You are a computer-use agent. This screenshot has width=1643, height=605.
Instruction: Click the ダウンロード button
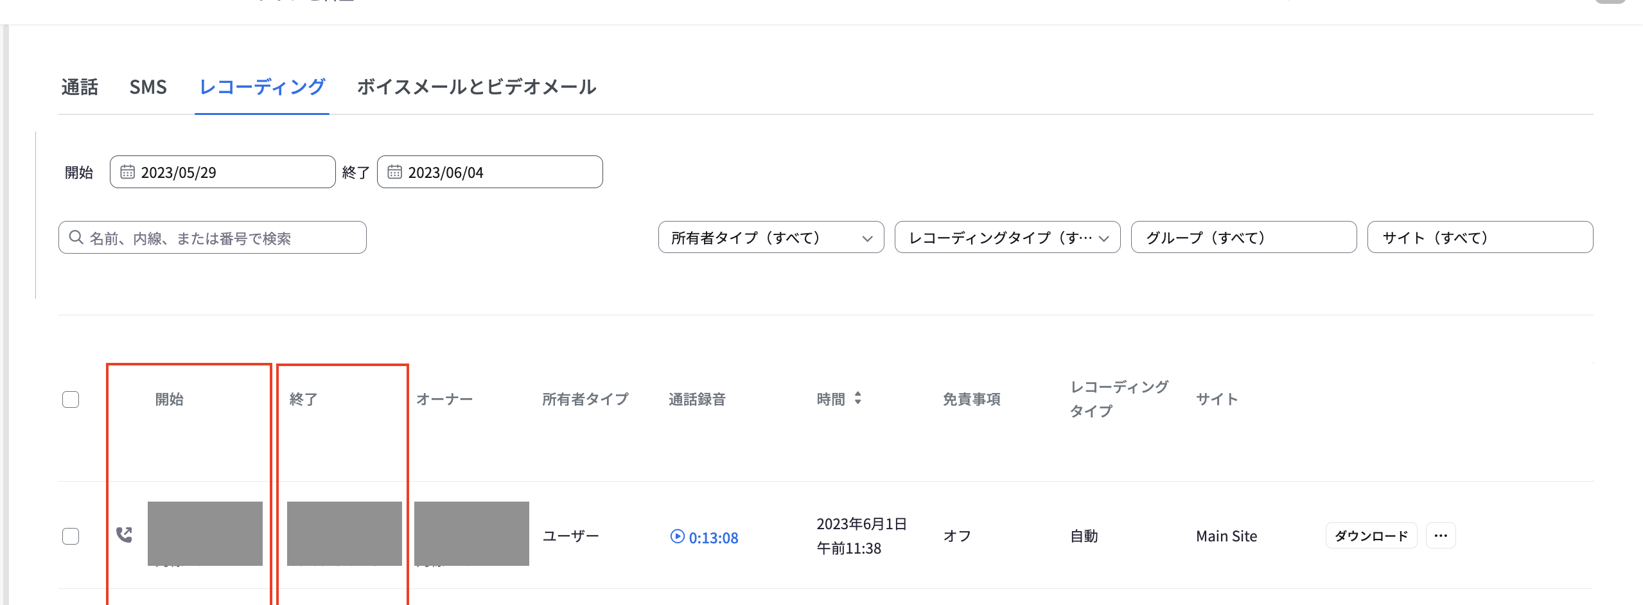(1371, 536)
